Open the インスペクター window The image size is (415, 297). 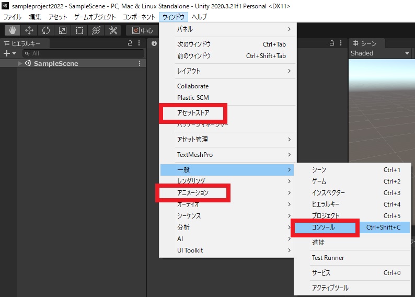(x=352, y=193)
